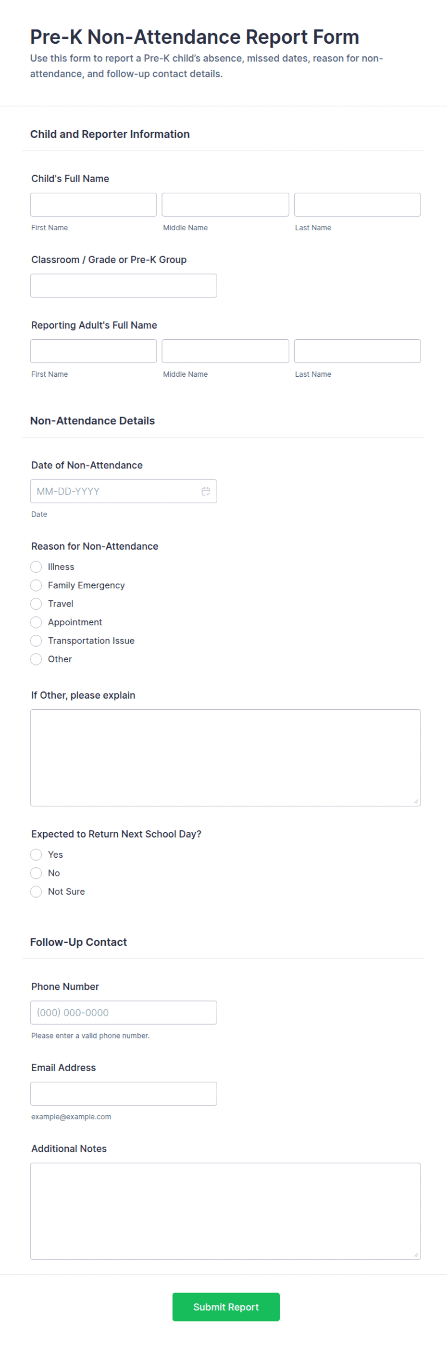The height and width of the screenshot is (1345, 447).
Task: Select the Illness reason
Action: [x=36, y=567]
